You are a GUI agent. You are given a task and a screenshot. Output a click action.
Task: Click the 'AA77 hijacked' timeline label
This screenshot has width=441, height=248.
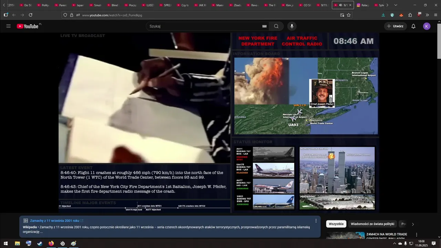coord(153,209)
